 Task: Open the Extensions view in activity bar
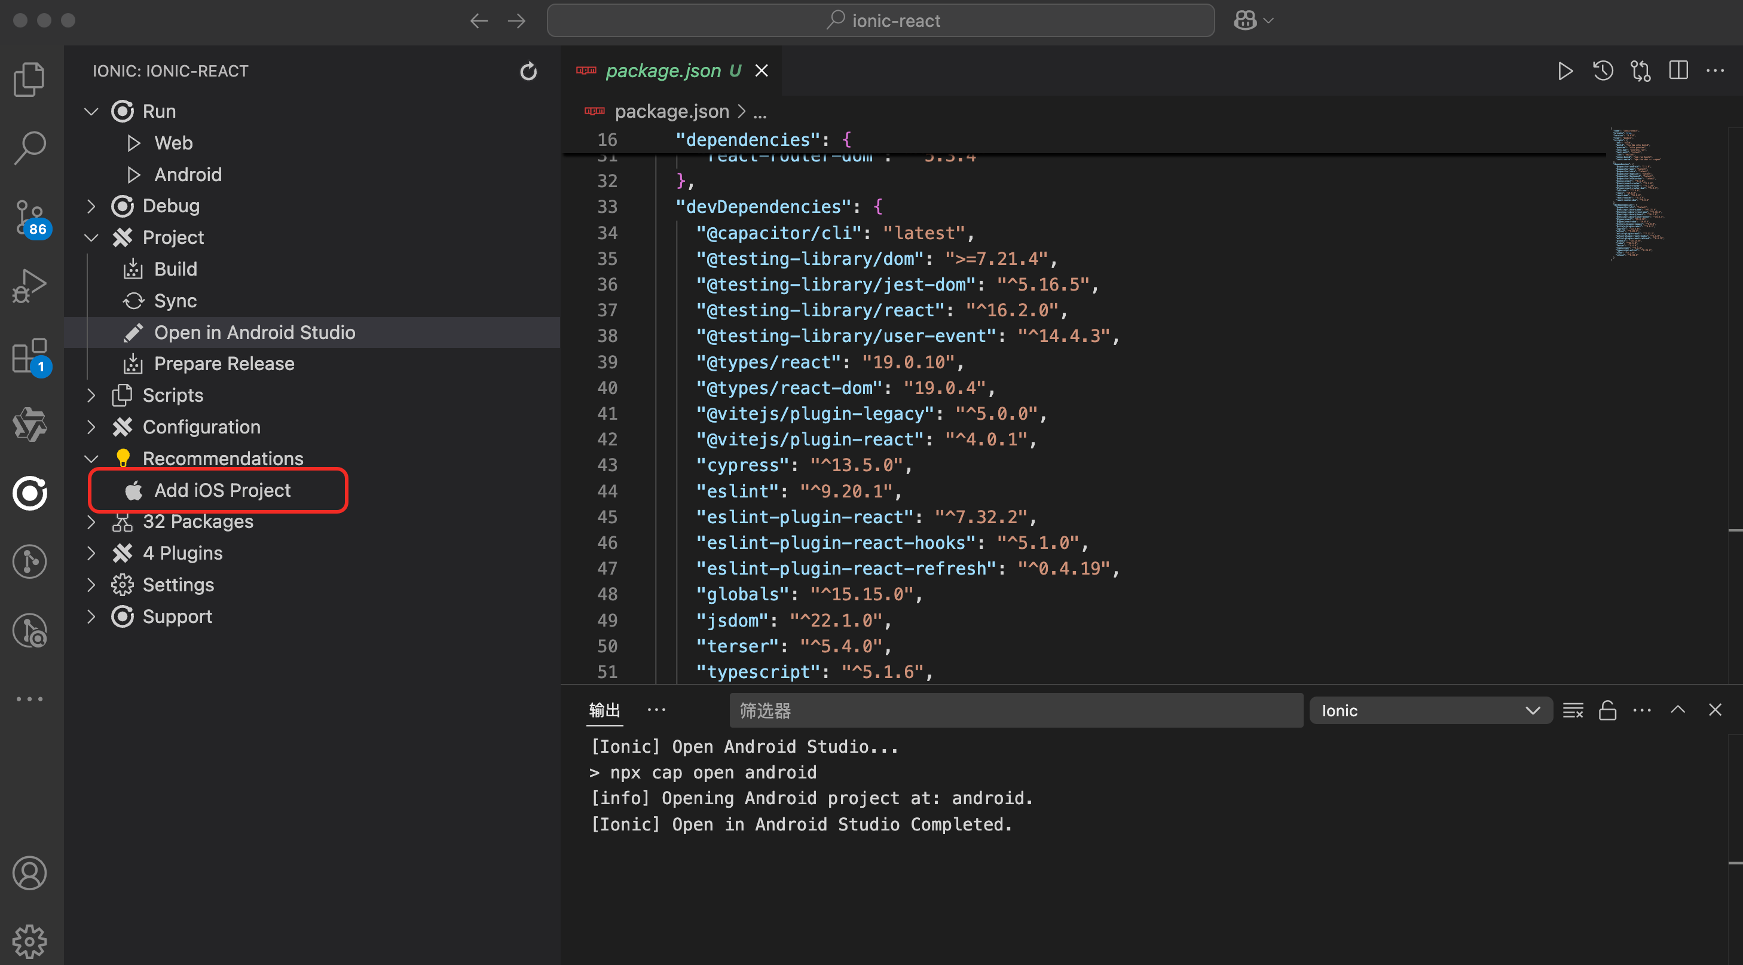pos(30,355)
